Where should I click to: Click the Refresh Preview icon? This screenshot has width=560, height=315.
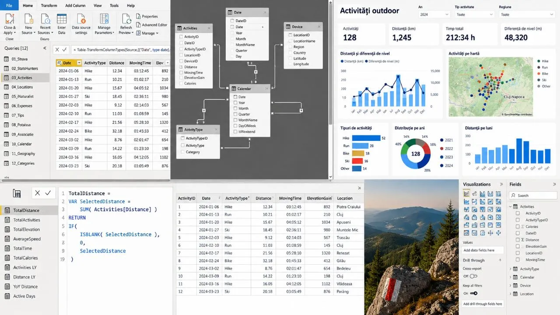tap(126, 19)
